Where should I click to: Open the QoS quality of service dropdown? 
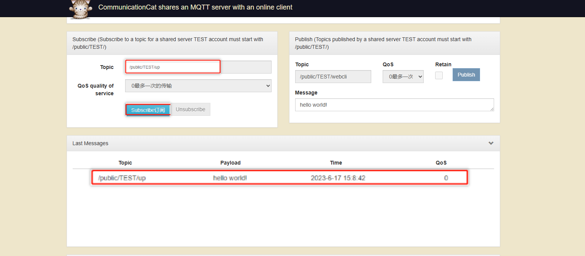(198, 86)
